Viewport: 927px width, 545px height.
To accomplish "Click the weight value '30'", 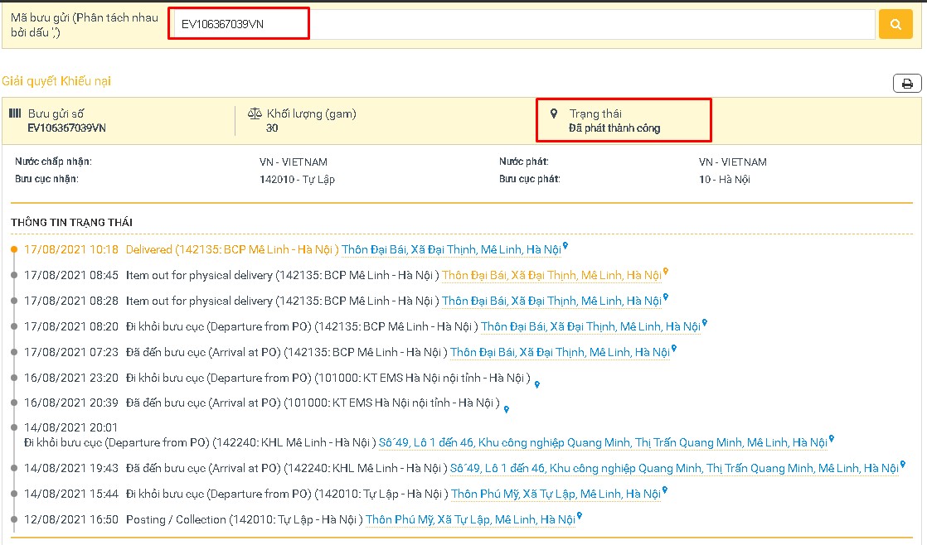I will [272, 128].
